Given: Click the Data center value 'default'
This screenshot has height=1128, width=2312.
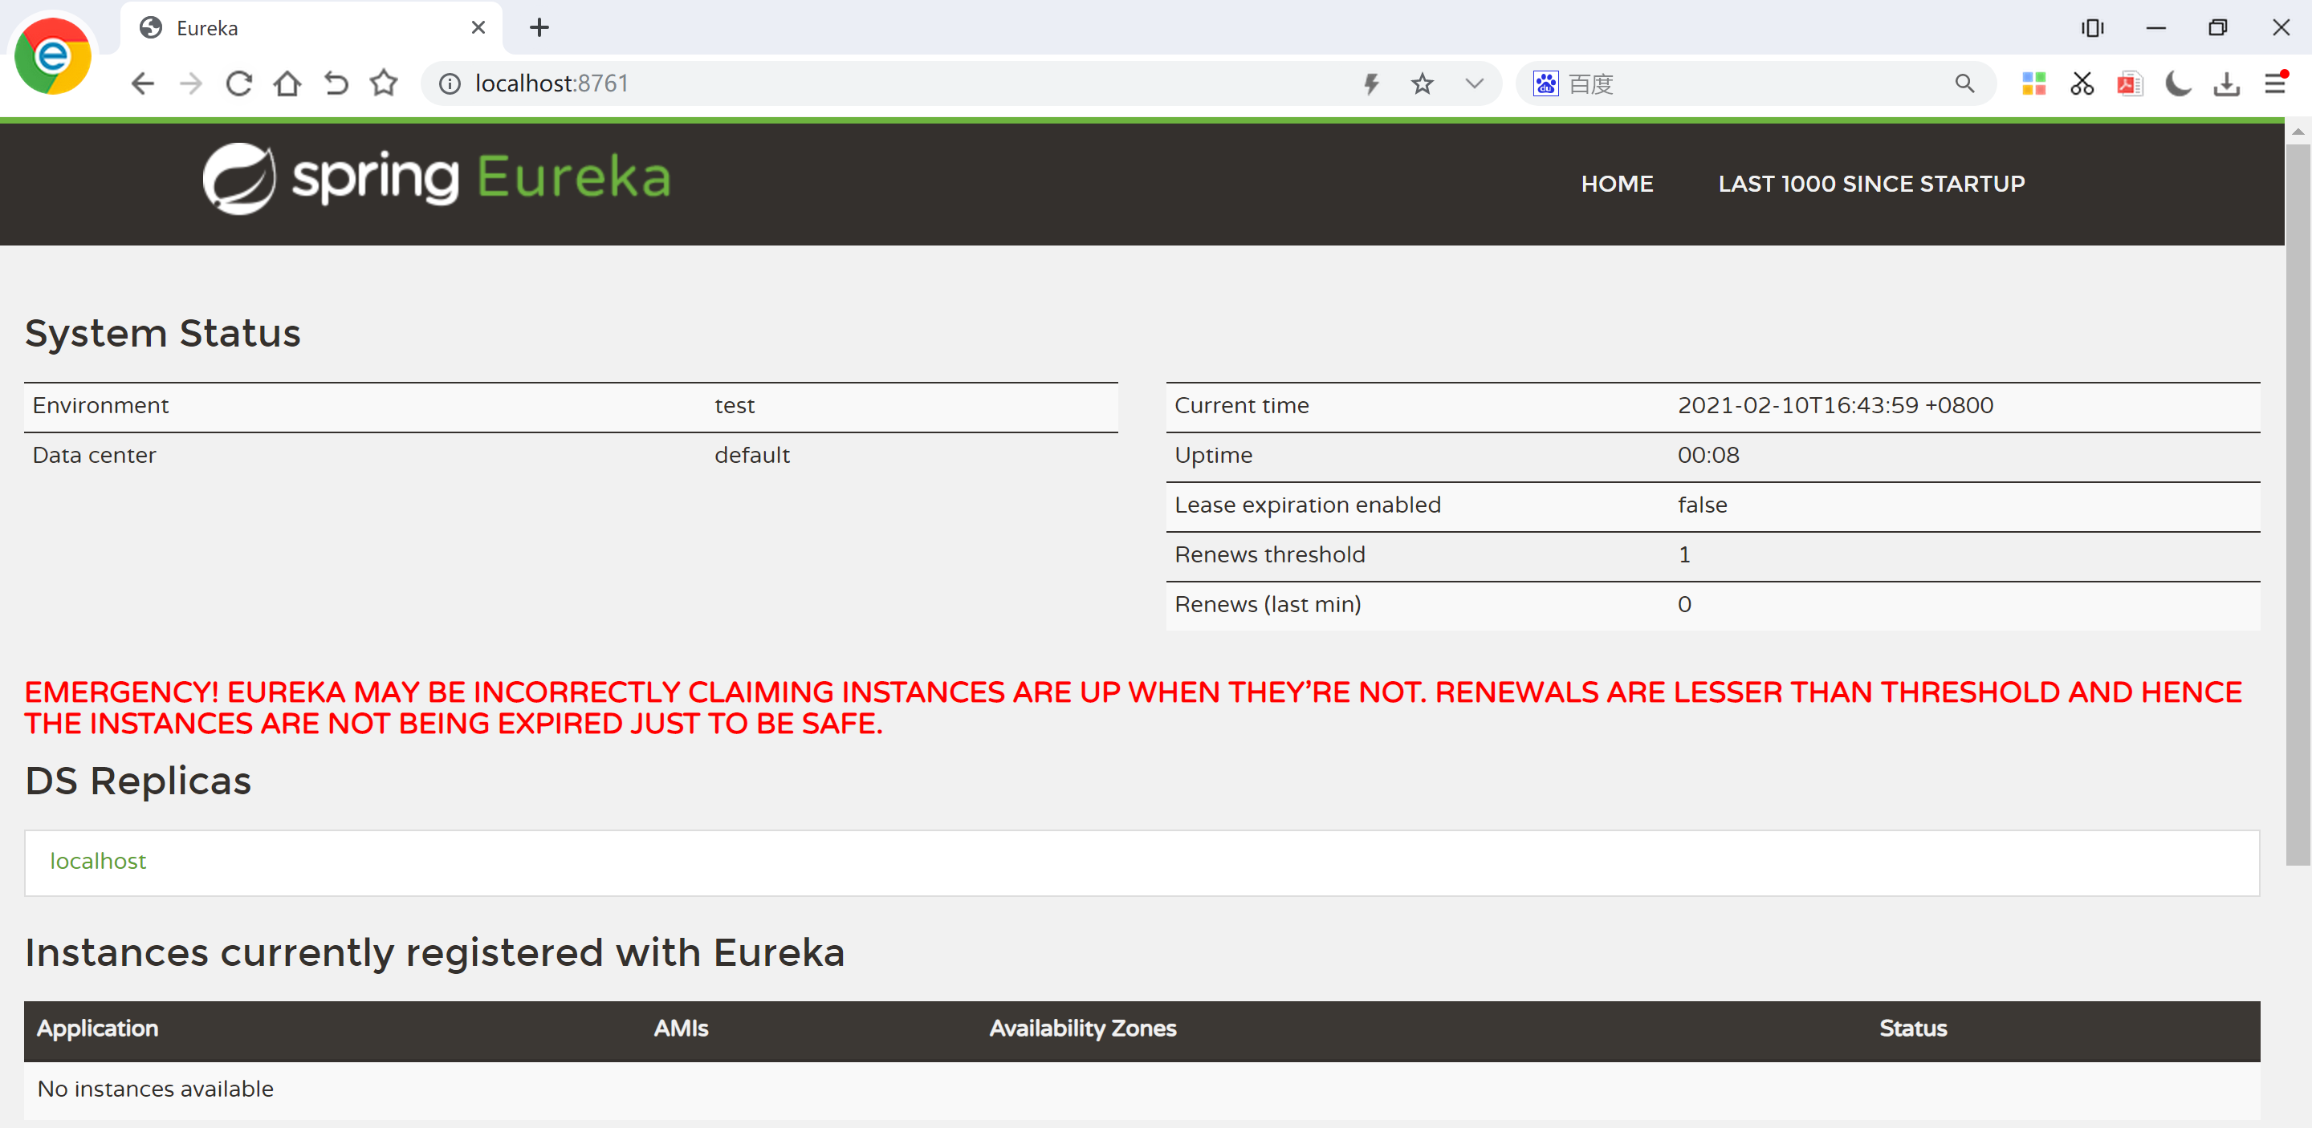Looking at the screenshot, I should pos(752,456).
